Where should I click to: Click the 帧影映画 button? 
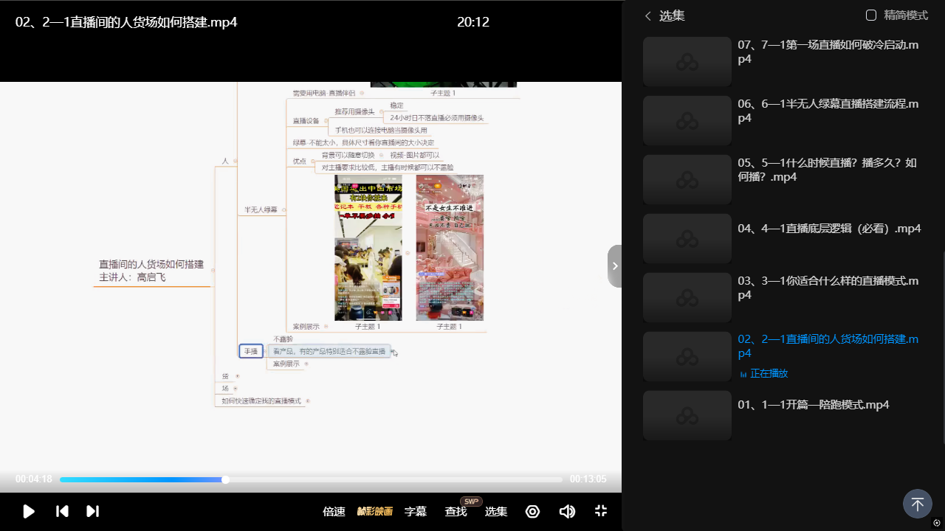(375, 511)
